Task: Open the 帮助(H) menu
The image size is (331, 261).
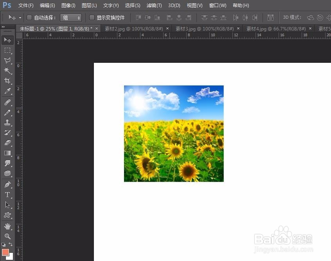Action: point(241,5)
